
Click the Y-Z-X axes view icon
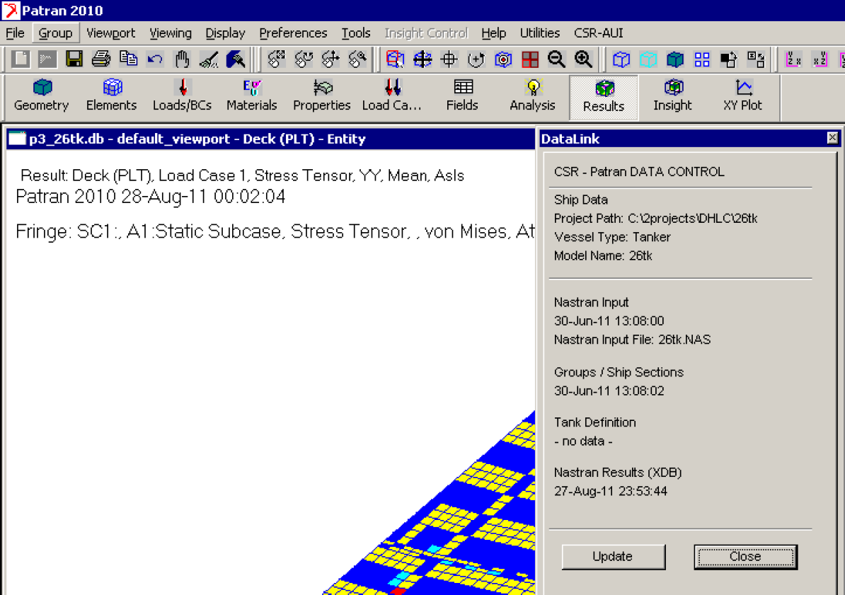pos(793,59)
